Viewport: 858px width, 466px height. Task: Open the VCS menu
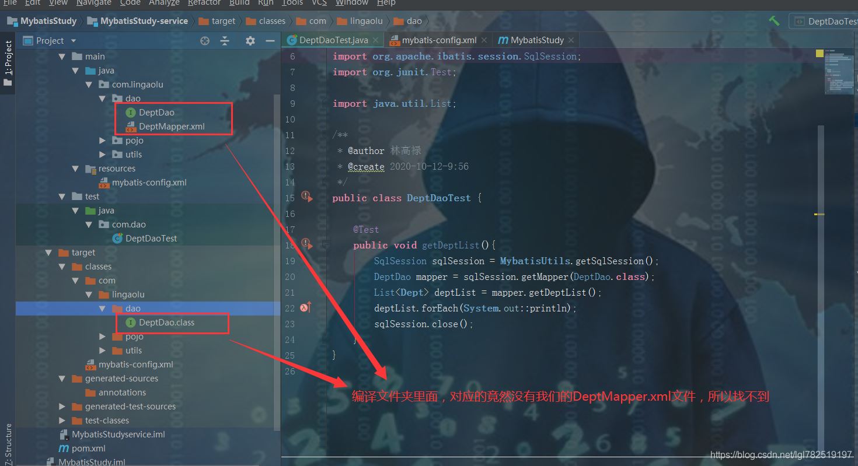tap(319, 3)
